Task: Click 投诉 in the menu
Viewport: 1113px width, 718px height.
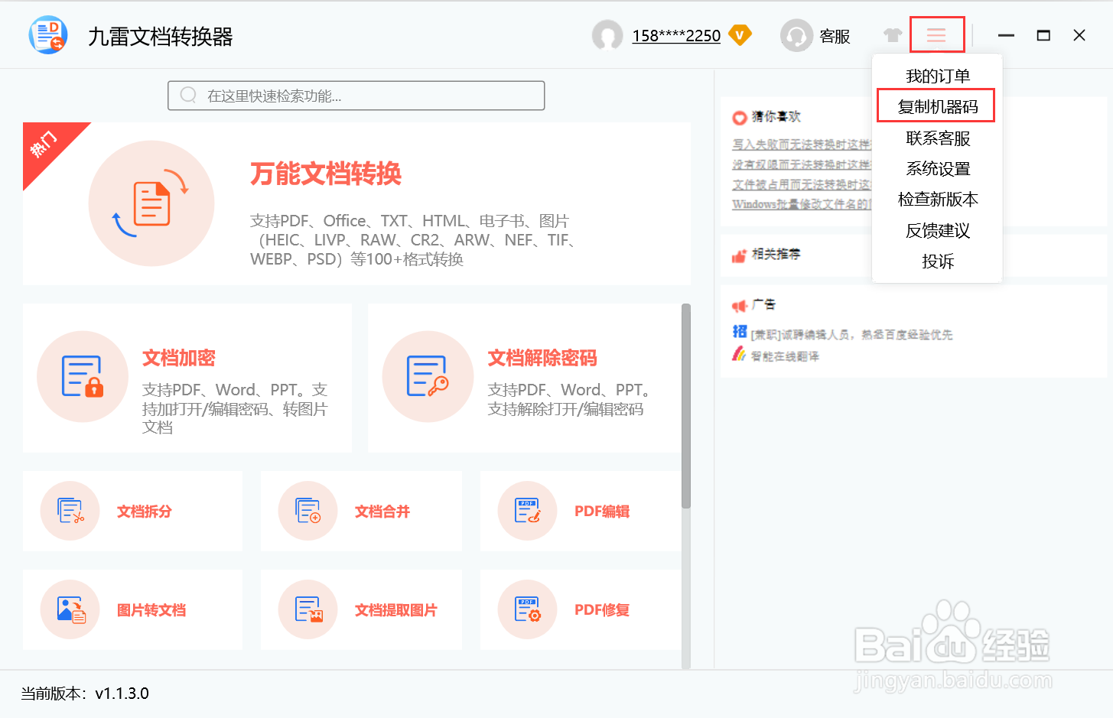Action: pyautogui.click(x=938, y=261)
